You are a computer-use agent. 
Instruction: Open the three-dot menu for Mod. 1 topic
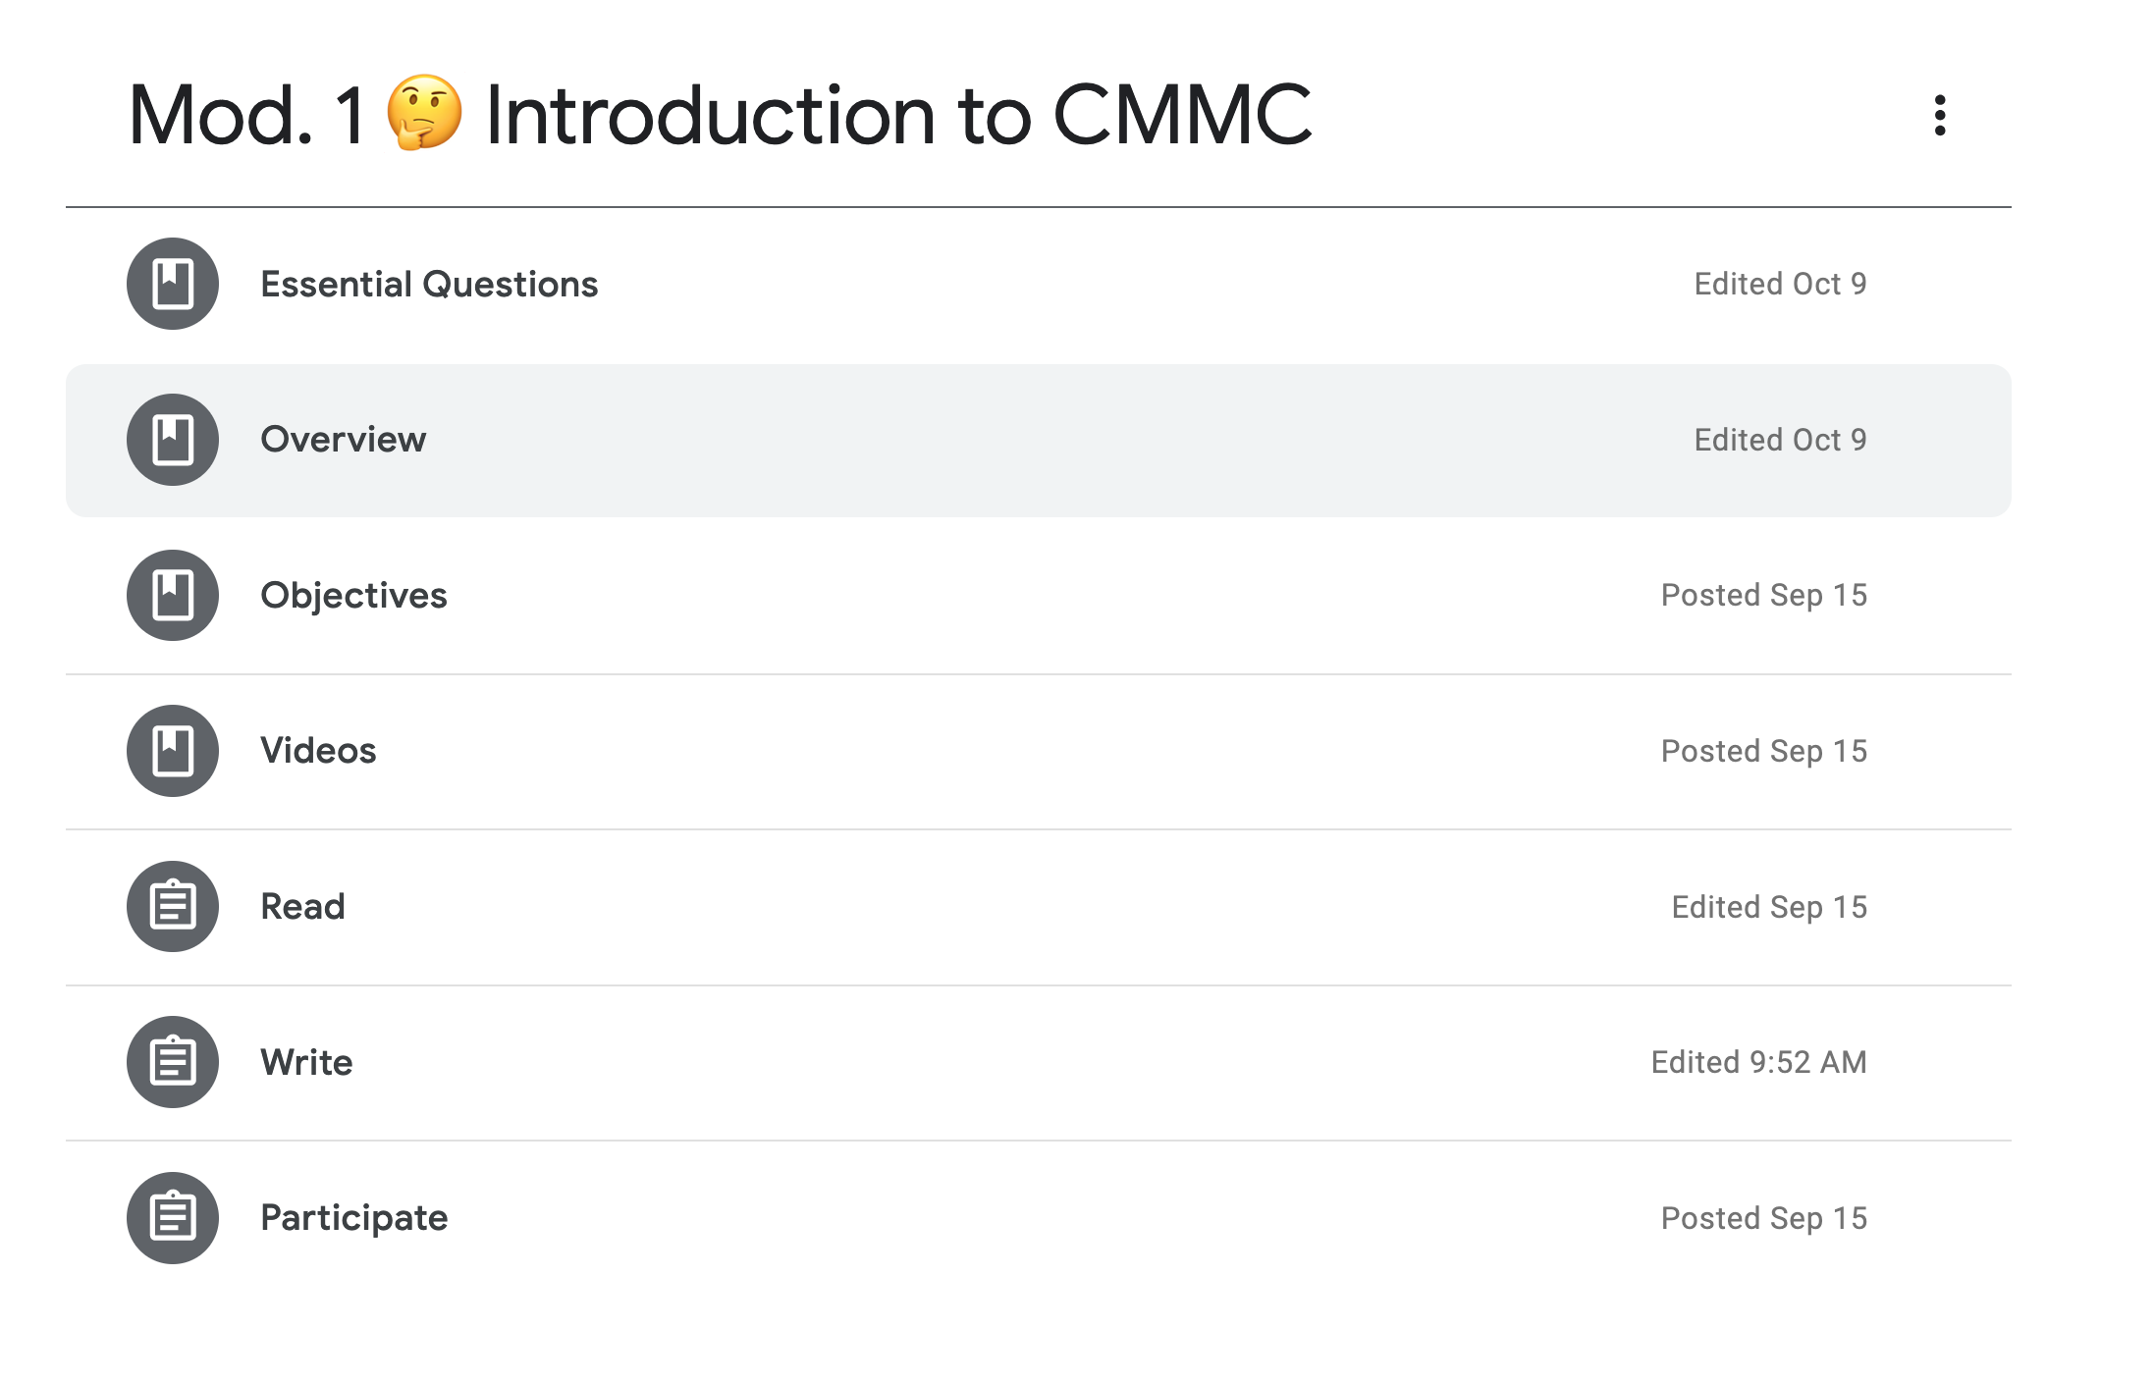pyautogui.click(x=1939, y=115)
